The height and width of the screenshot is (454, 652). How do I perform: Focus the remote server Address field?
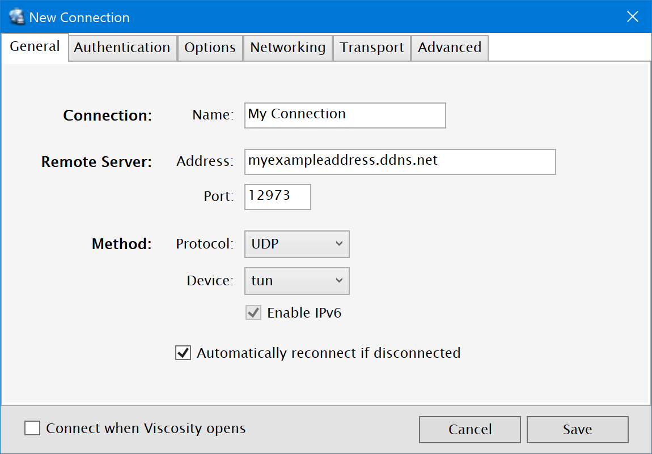tap(400, 161)
